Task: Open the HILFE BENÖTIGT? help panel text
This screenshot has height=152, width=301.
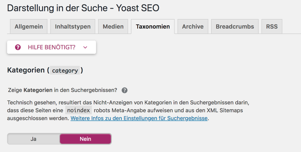Action: (x=52, y=47)
